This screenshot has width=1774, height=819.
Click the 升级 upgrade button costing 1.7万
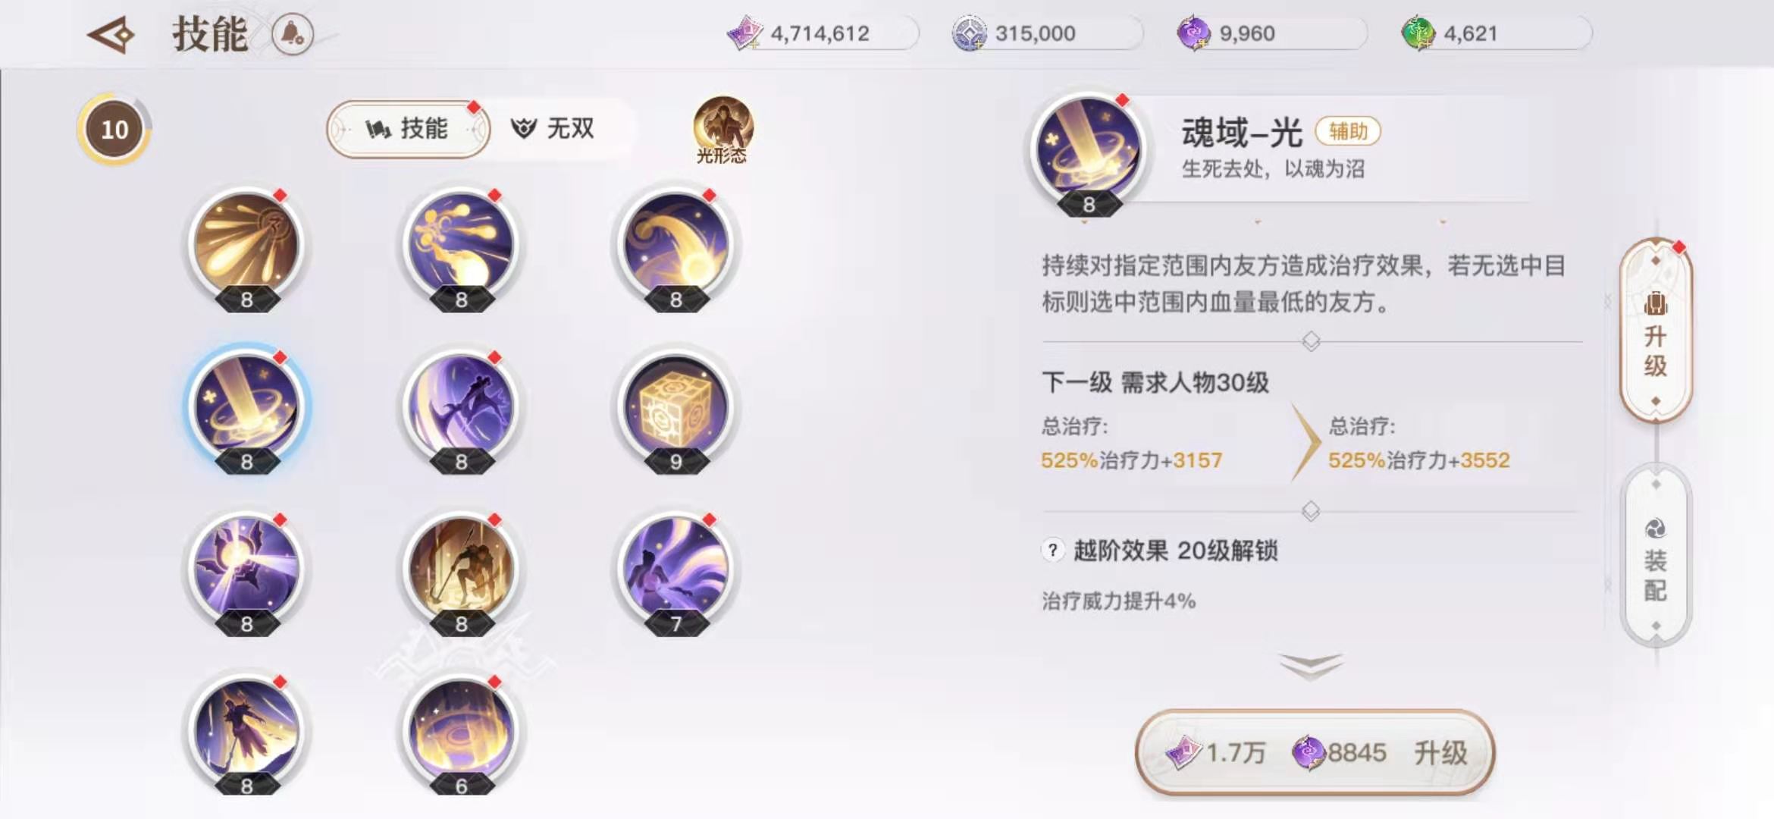[x=1315, y=752]
